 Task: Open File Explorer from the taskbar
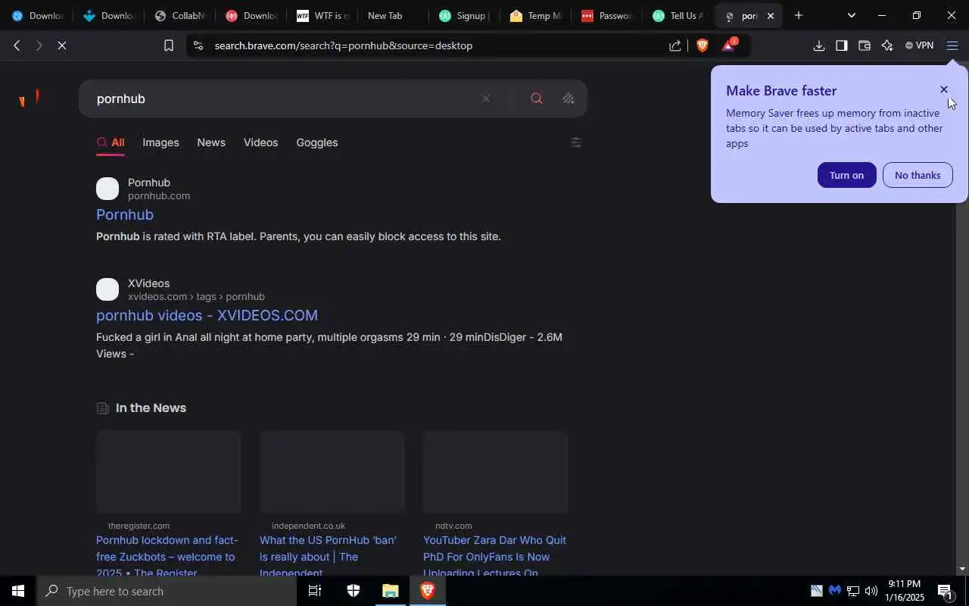pyautogui.click(x=390, y=591)
